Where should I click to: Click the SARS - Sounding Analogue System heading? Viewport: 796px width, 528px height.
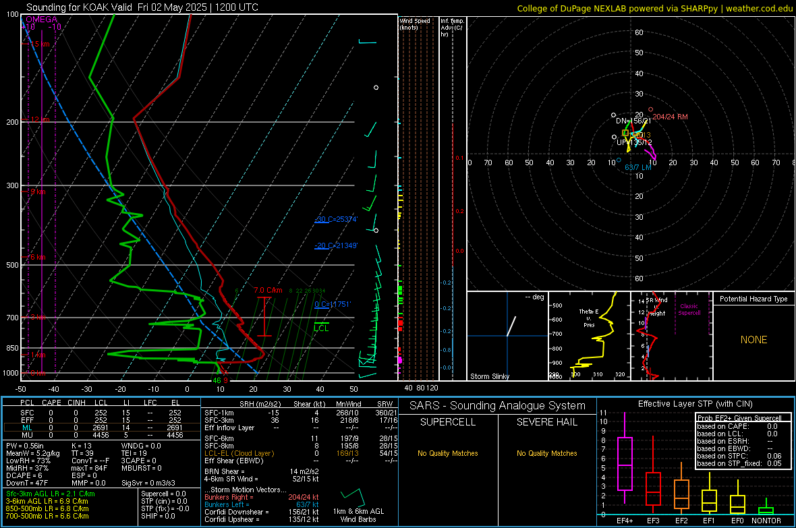tap(498, 406)
